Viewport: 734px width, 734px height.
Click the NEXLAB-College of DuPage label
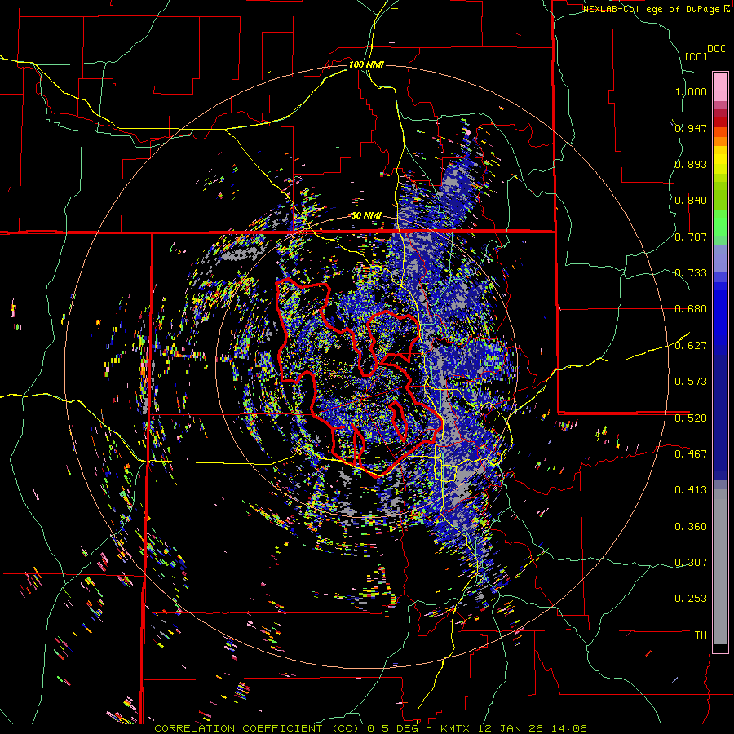coord(652,9)
